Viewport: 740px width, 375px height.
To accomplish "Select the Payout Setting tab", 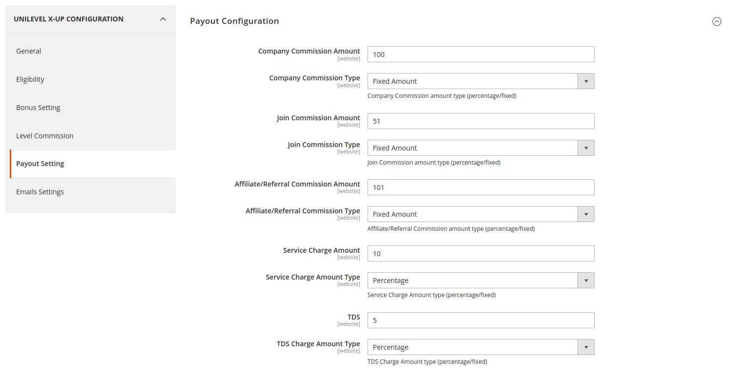I will point(40,164).
